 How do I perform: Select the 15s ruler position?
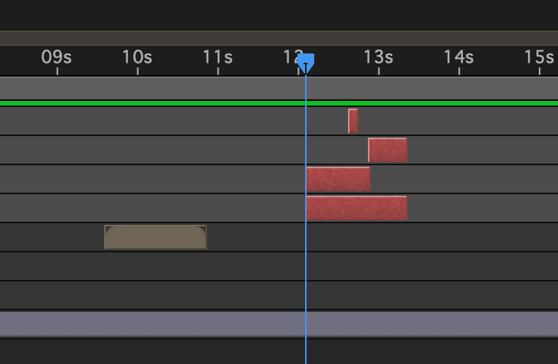539,58
